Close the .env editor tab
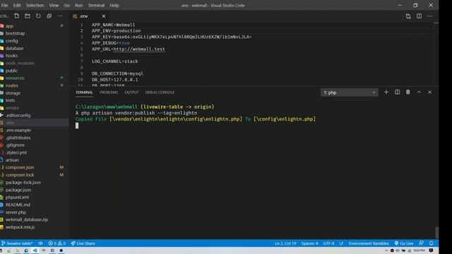The image size is (452, 254). coord(104,16)
